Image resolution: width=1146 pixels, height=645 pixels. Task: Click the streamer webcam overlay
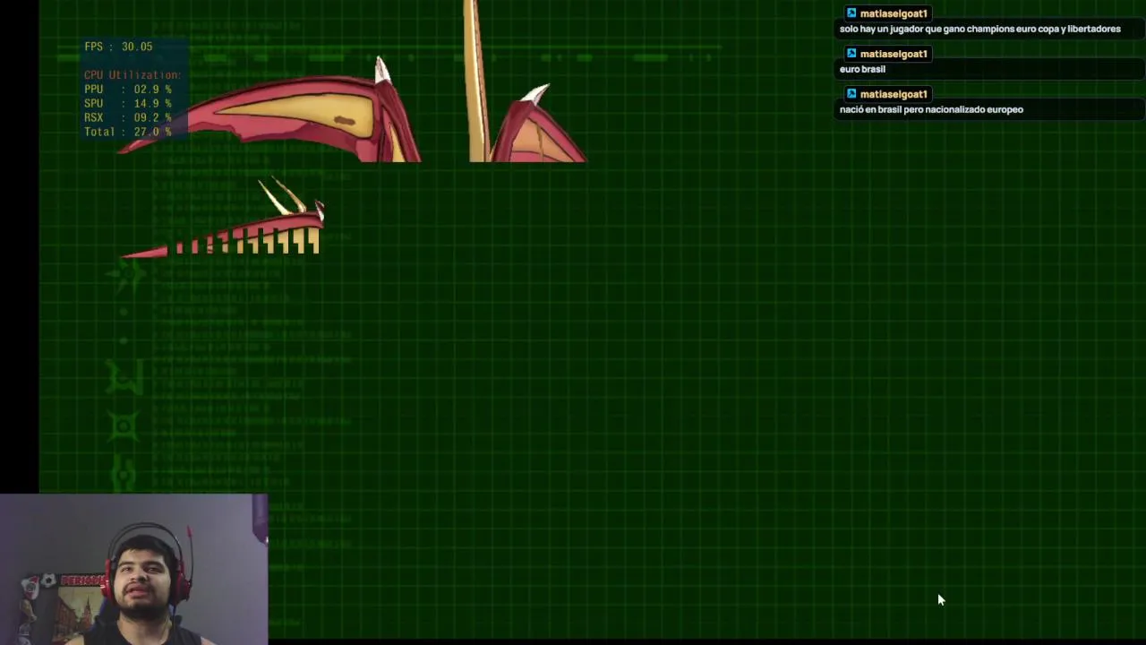(x=133, y=569)
